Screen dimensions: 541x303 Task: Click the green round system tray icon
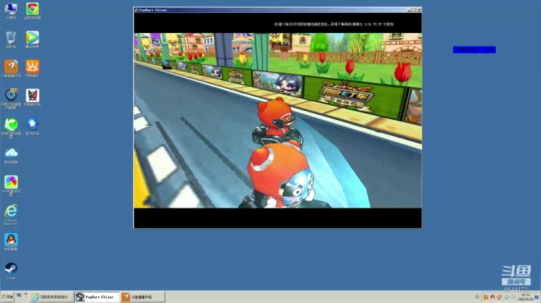tap(506, 297)
